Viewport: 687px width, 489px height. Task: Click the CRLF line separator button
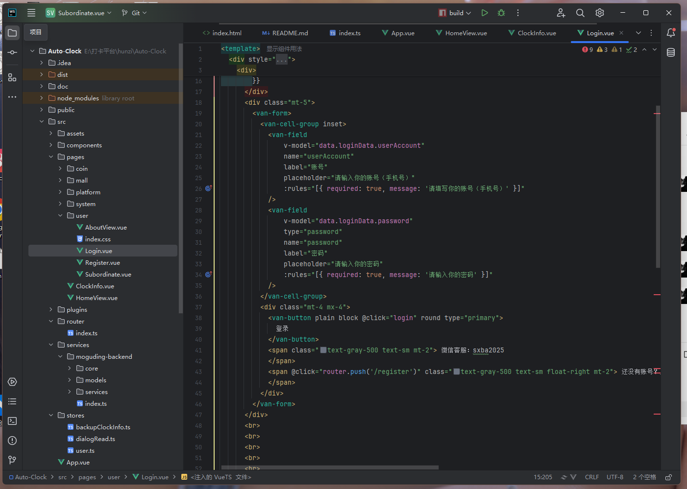tap(591, 477)
